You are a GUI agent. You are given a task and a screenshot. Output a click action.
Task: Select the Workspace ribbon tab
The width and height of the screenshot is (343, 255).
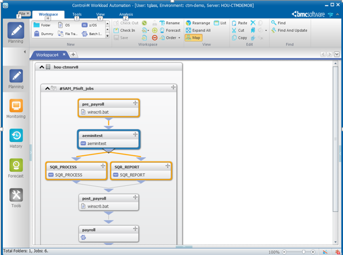48,14
